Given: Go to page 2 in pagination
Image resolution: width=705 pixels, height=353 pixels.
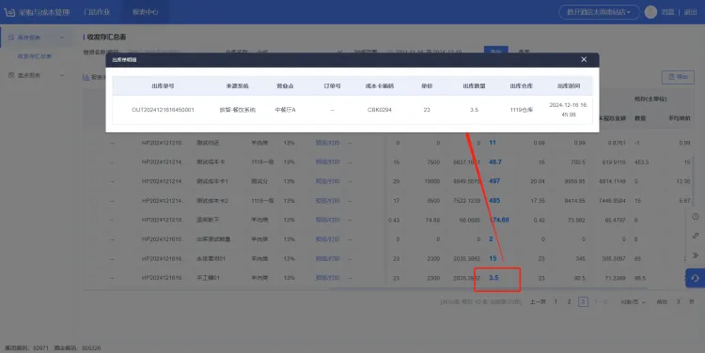Looking at the screenshot, I should click(570, 301).
